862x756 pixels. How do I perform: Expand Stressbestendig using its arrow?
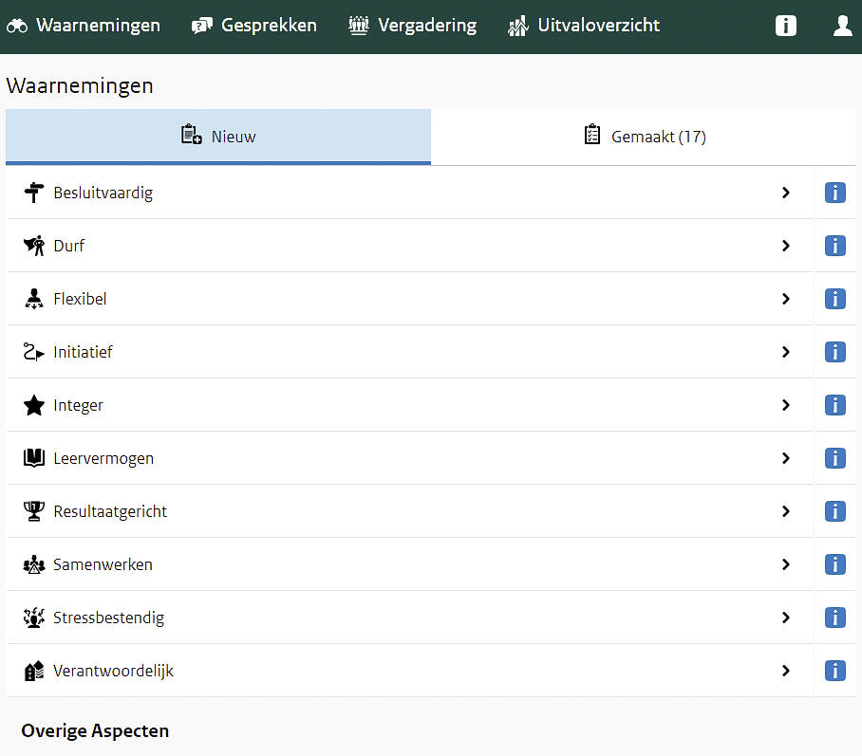click(785, 618)
